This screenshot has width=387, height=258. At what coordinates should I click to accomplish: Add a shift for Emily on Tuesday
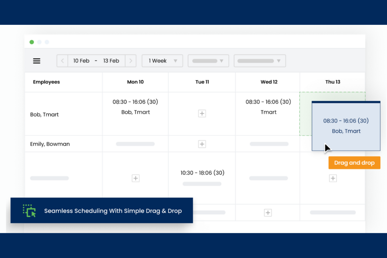pyautogui.click(x=202, y=144)
